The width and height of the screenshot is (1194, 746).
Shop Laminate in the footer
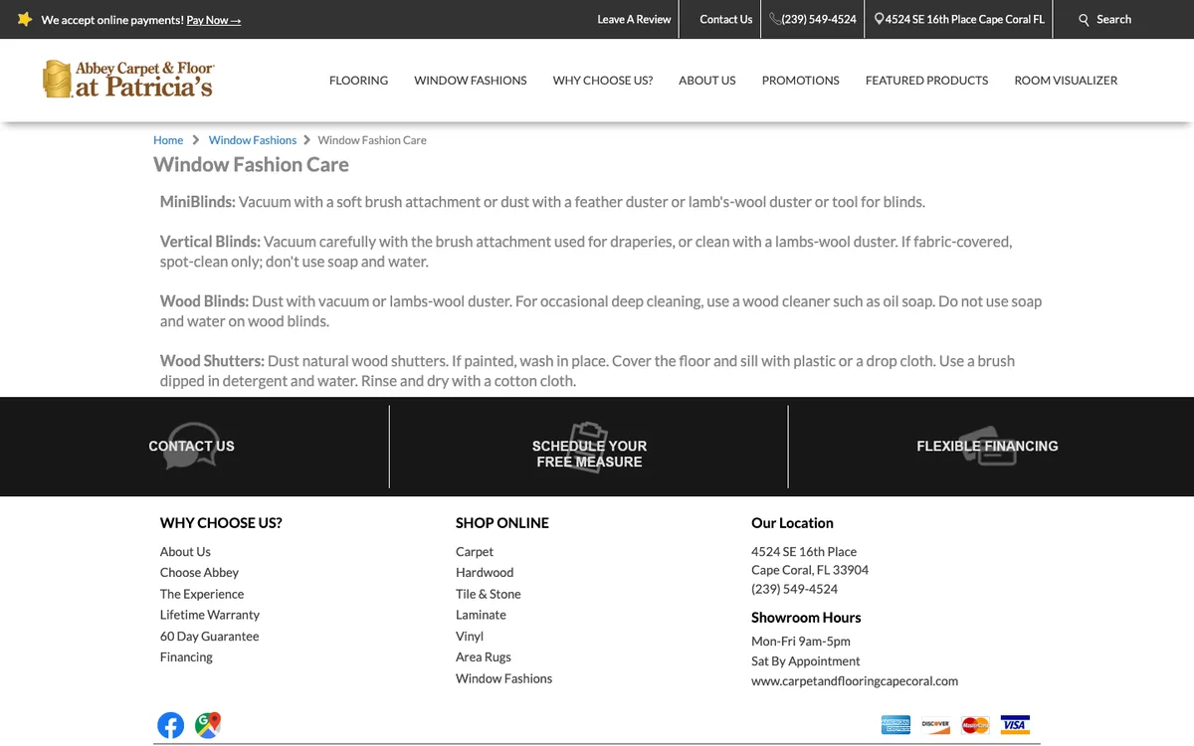point(481,615)
